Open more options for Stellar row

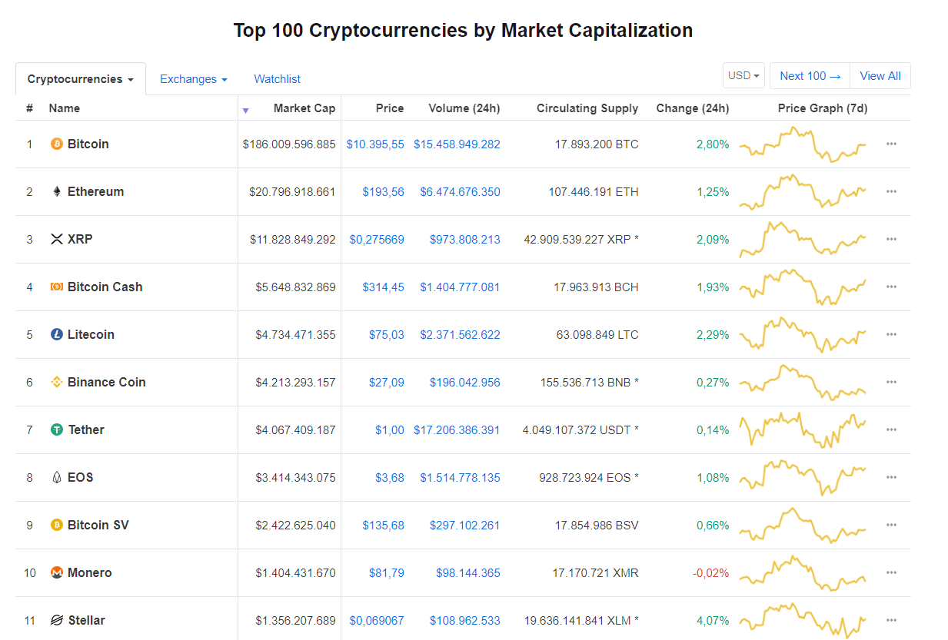tap(891, 620)
